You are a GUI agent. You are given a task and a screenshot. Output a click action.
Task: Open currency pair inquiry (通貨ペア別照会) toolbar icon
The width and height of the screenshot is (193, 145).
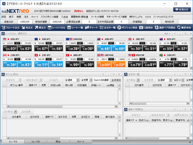[x=165, y=28]
